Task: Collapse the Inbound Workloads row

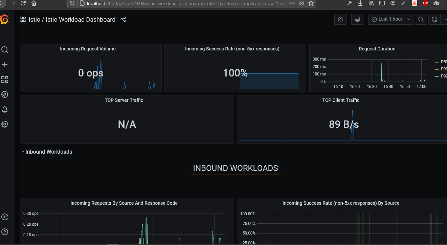Action: coord(46,152)
